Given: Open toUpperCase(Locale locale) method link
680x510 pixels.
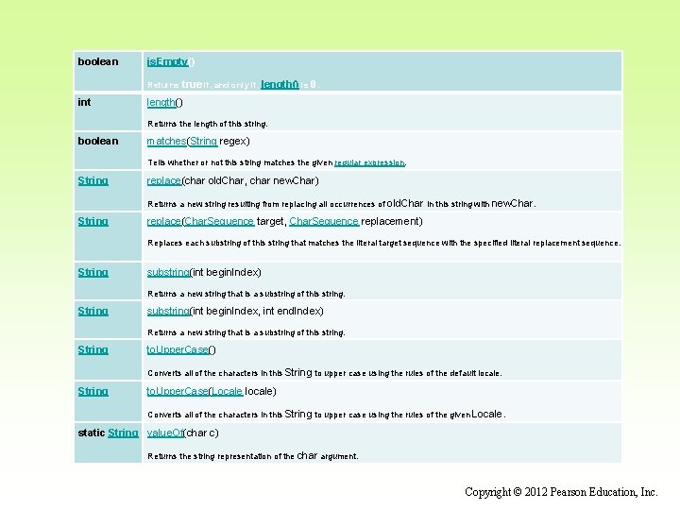Looking at the screenshot, I should (178, 392).
